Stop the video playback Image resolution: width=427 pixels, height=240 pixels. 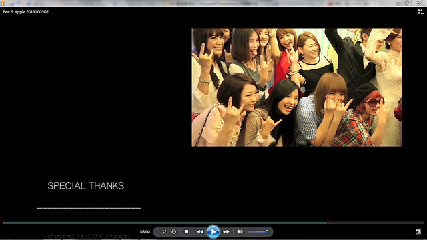pyautogui.click(x=186, y=232)
